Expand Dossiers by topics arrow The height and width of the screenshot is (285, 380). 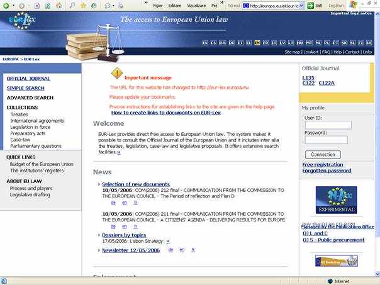click(x=99, y=235)
